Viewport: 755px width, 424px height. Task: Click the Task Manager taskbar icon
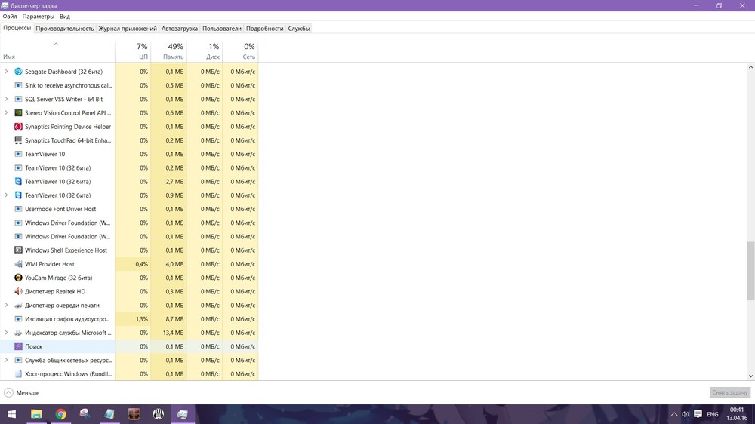click(183, 414)
